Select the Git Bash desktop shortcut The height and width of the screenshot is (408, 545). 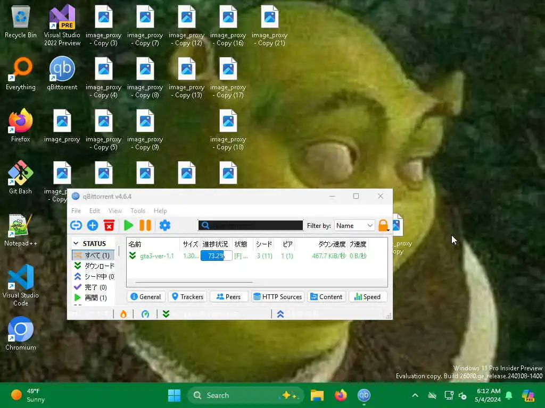coord(21,177)
